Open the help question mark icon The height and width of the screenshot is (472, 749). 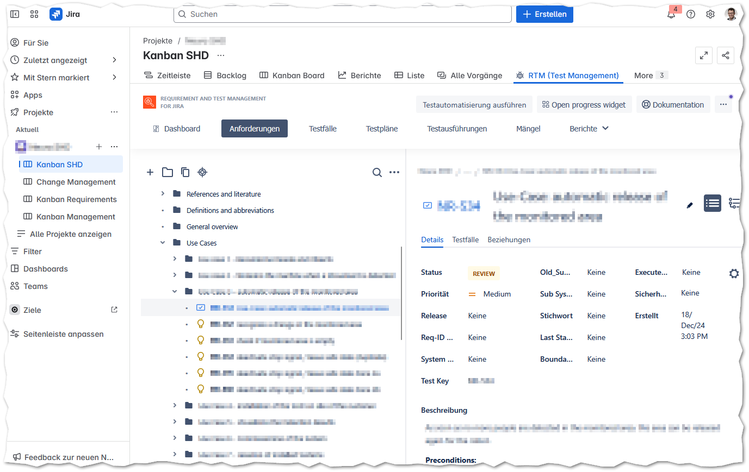coord(691,14)
